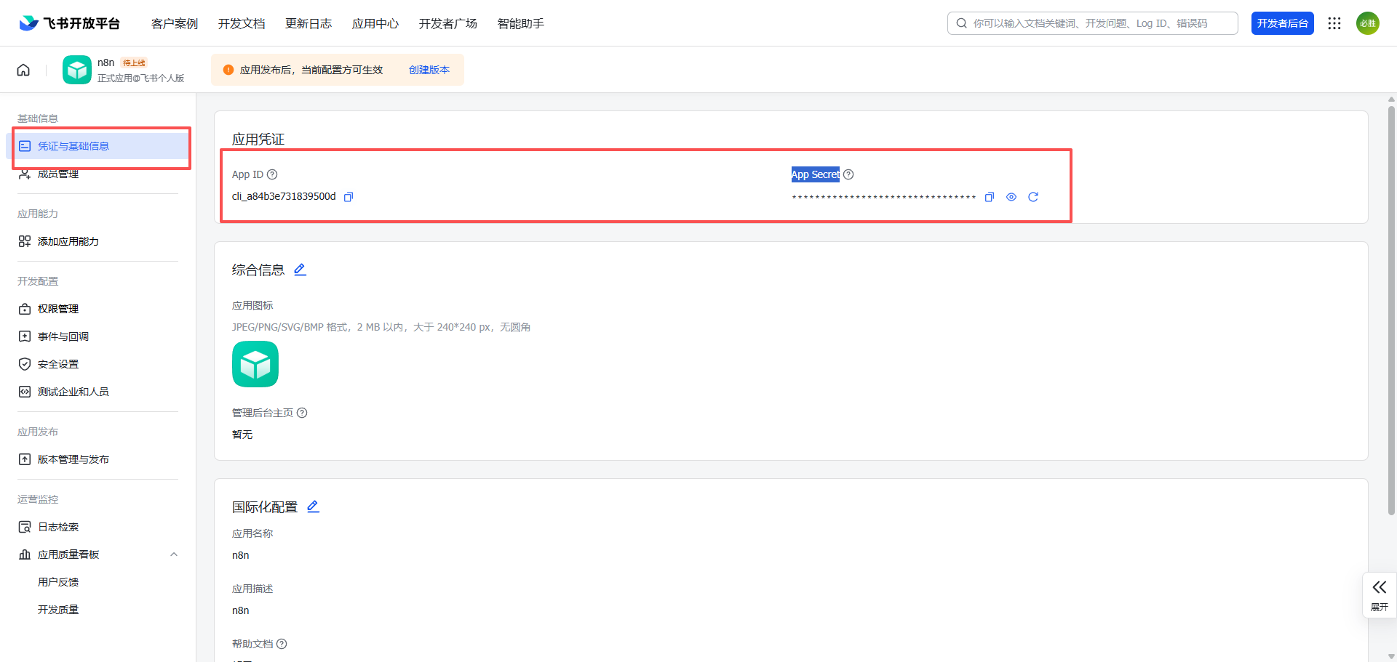Select 版本管理与发布
Viewport: 1397px width, 662px height.
[x=73, y=459]
